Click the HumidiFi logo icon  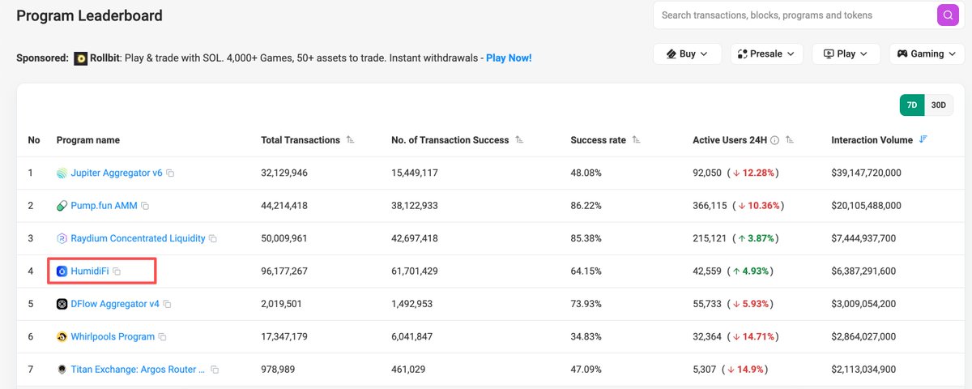(62, 271)
